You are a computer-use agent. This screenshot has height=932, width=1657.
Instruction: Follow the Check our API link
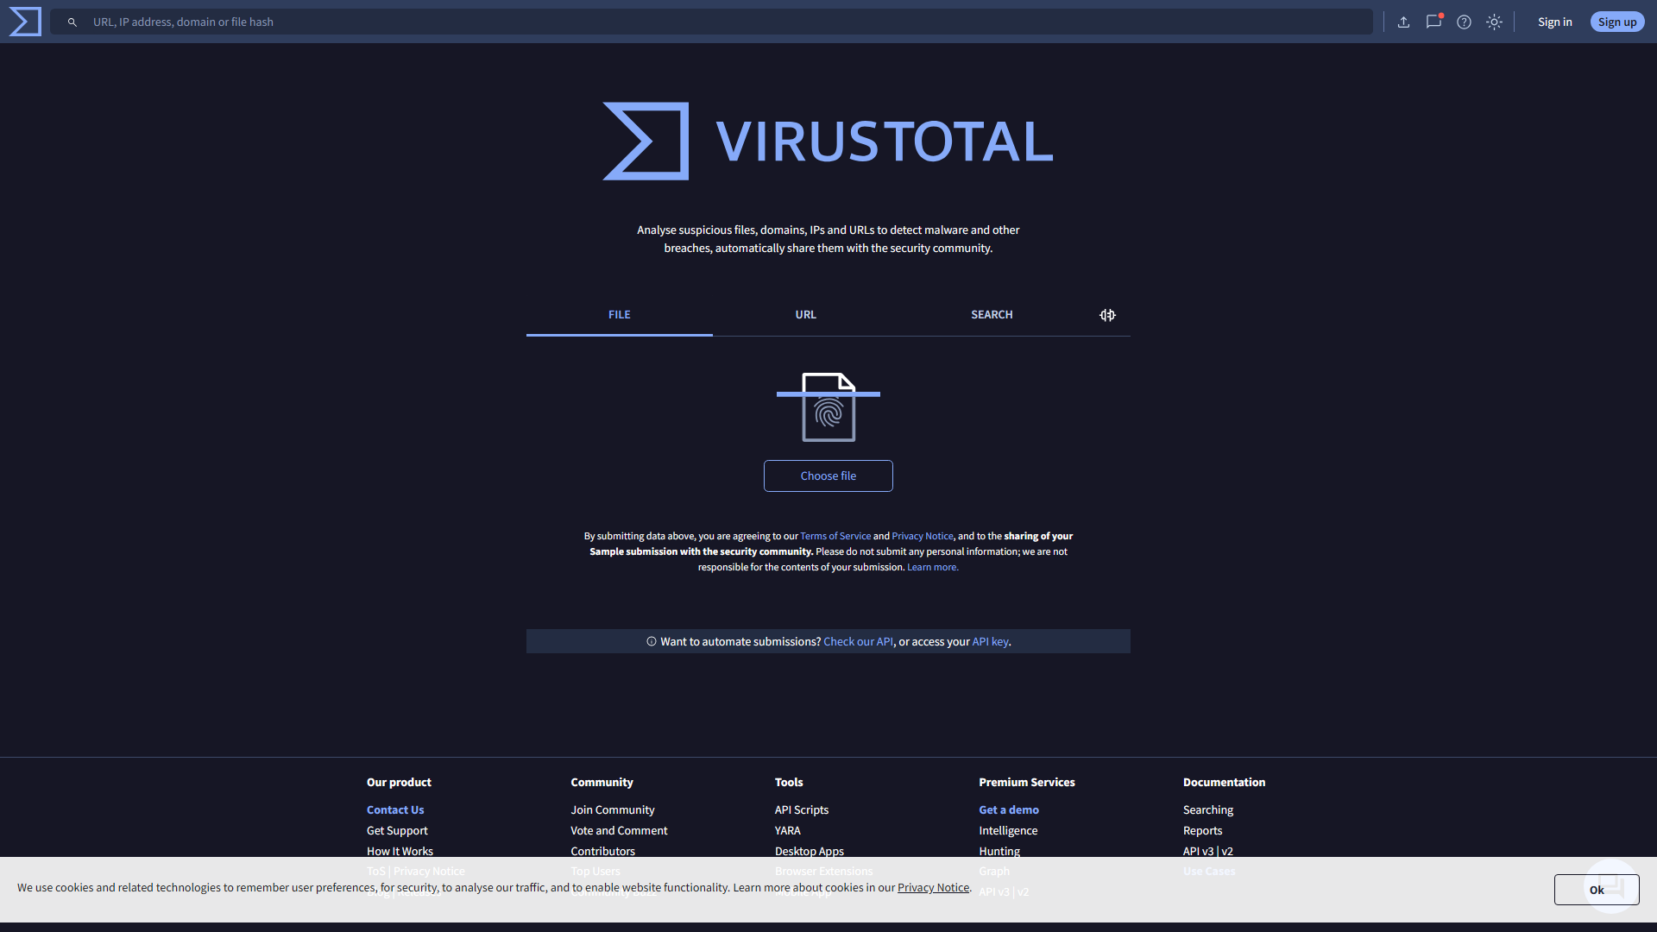click(858, 641)
